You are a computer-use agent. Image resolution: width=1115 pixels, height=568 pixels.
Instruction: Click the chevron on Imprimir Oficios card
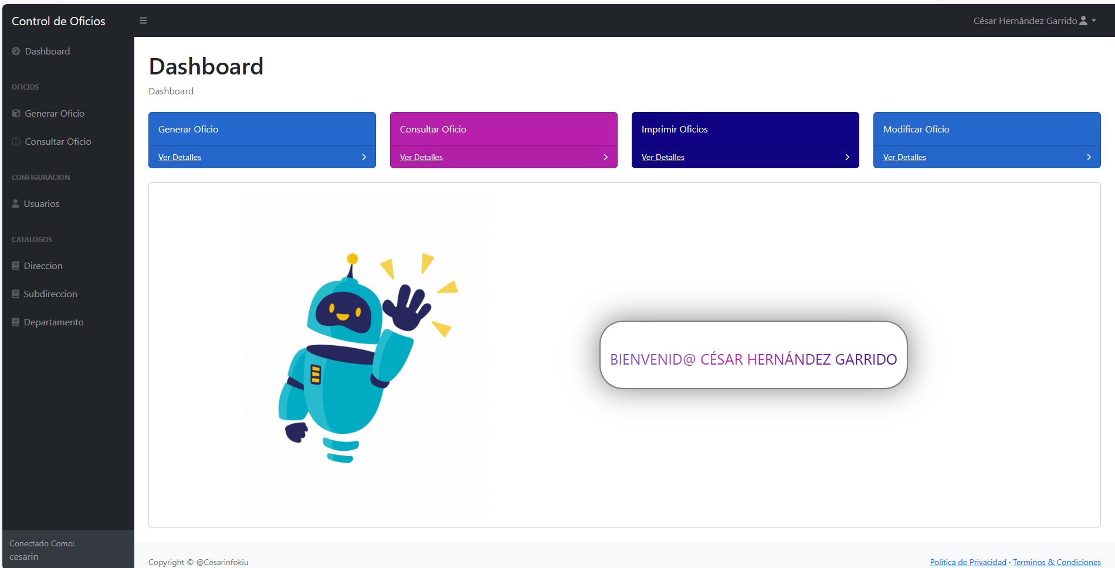[847, 157]
